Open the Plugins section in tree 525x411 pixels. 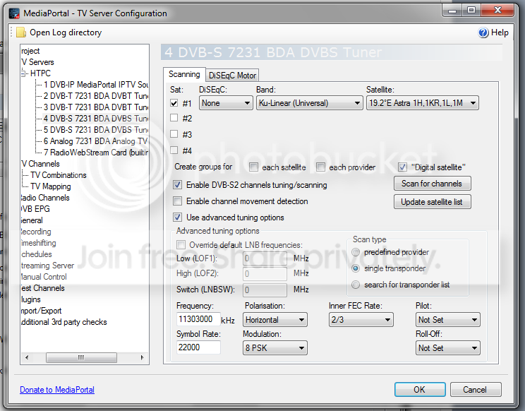point(31,299)
